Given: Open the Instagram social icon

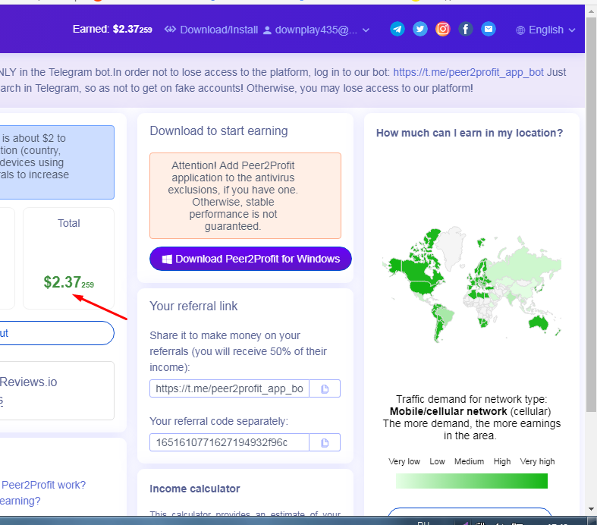Looking at the screenshot, I should [443, 29].
